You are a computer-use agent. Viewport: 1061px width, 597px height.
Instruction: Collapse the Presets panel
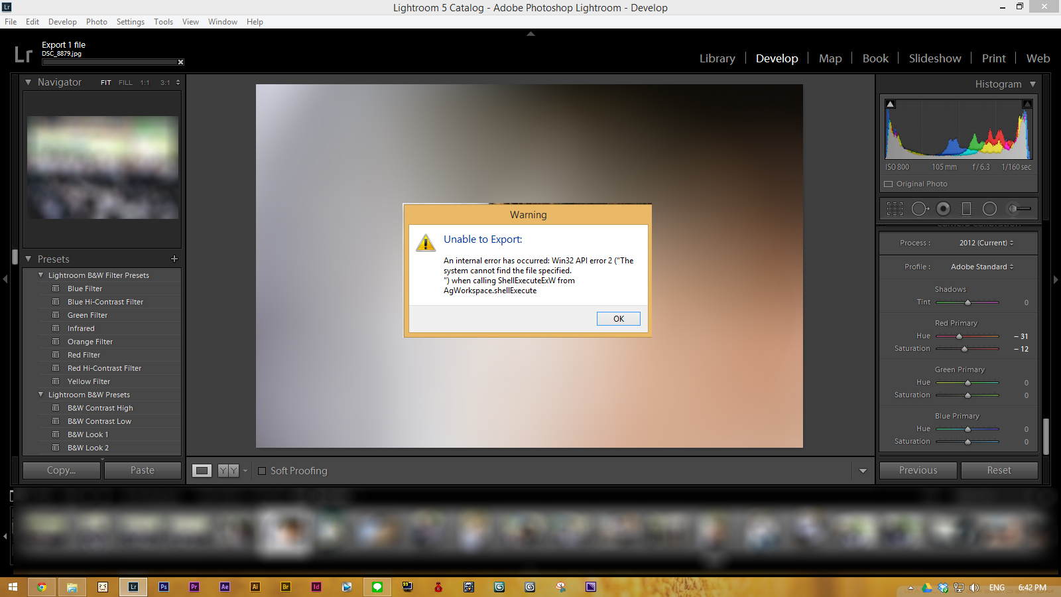29,259
